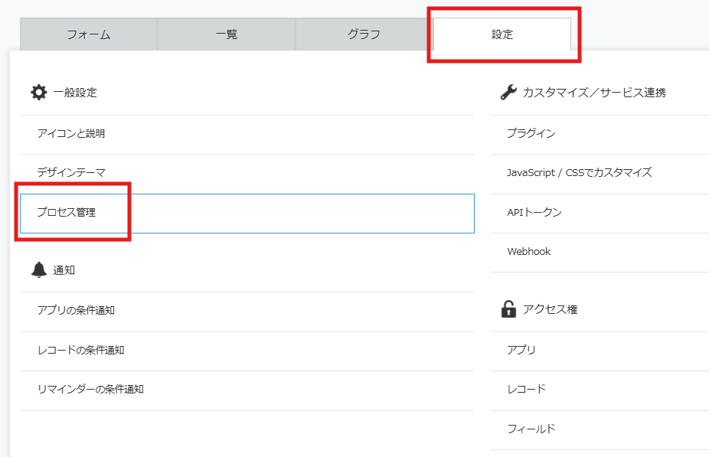This screenshot has width=709, height=457.
Task: Open Webhook settings
Action: click(x=528, y=252)
